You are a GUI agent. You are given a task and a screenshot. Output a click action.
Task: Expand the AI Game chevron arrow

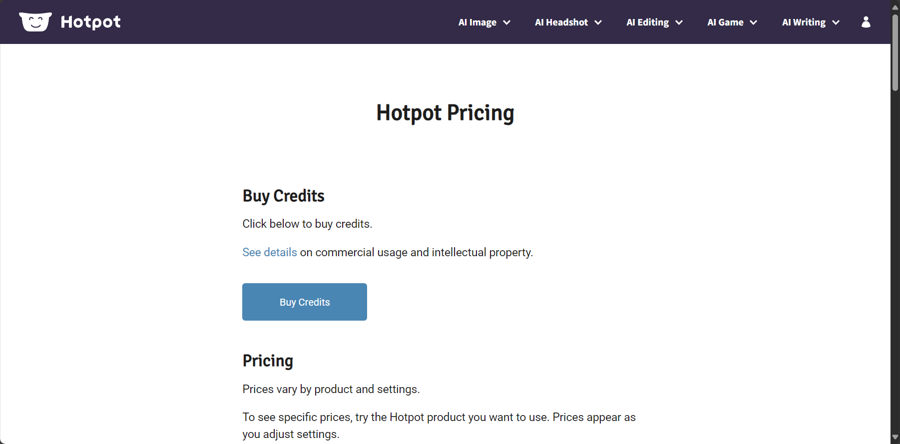click(754, 22)
